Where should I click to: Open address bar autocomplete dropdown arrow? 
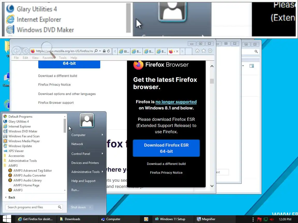point(100,51)
